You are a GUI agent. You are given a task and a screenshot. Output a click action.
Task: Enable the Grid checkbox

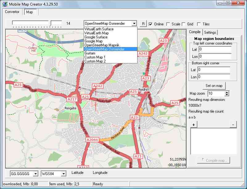coord(183,24)
